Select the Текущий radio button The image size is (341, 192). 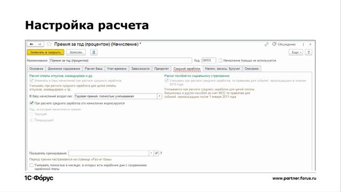pyautogui.click(x=31, y=114)
